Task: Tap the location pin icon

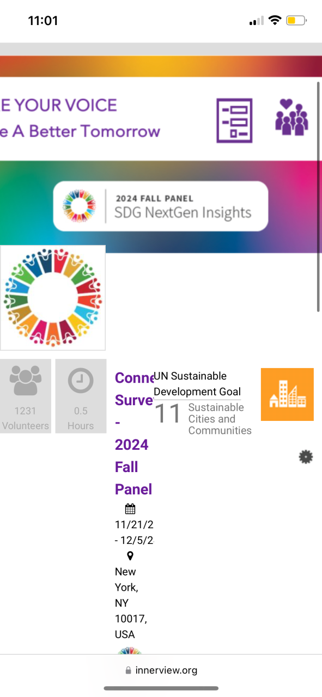Action: click(130, 556)
